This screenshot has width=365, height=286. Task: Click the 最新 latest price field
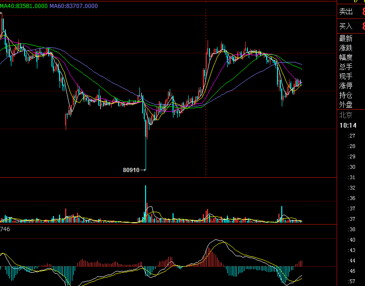[x=346, y=38]
